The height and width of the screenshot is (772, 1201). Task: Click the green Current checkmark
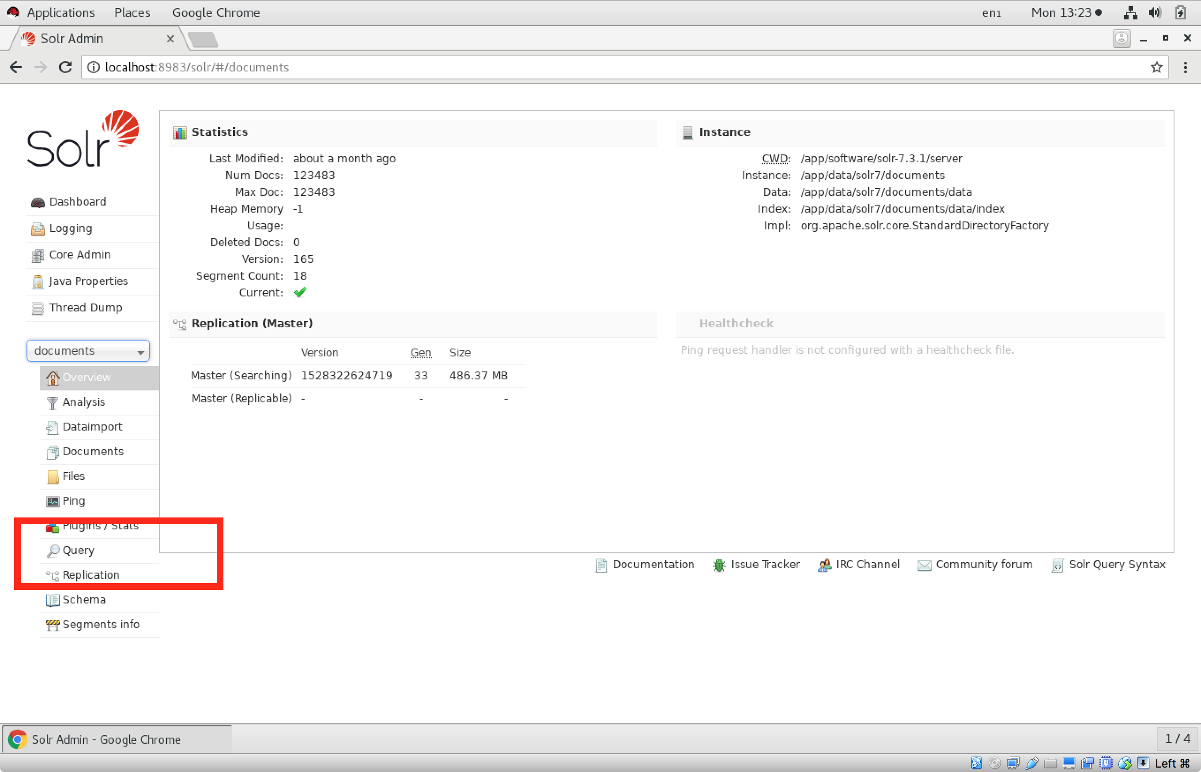click(300, 292)
